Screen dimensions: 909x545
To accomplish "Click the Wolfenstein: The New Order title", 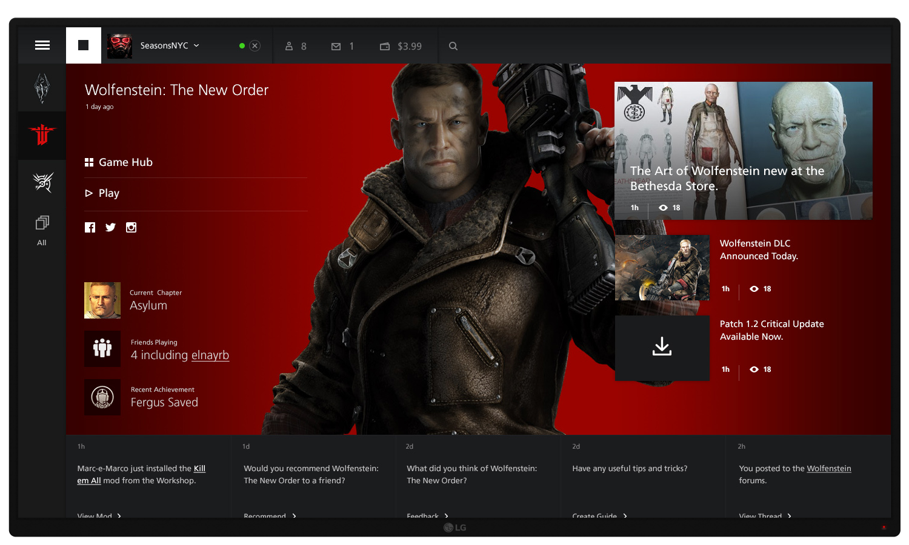I will [x=176, y=90].
